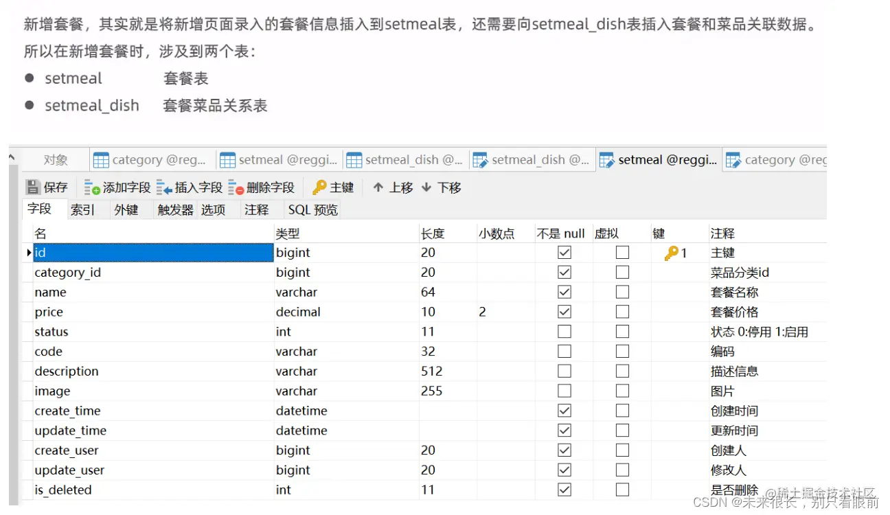Select the update_user field name cell
Viewport: 890px width, 515px height.
coord(152,470)
